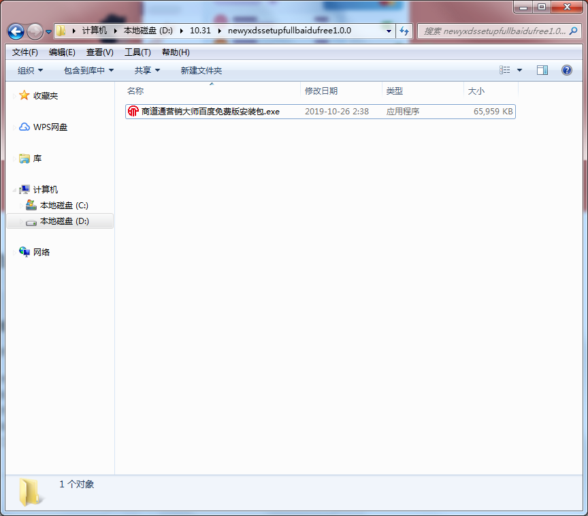Open the 查看(V) menu

[100, 52]
